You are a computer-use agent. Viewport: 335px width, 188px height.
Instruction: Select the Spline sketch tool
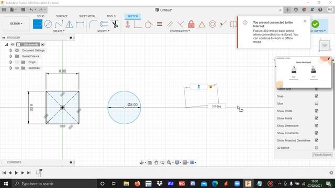tap(59, 24)
